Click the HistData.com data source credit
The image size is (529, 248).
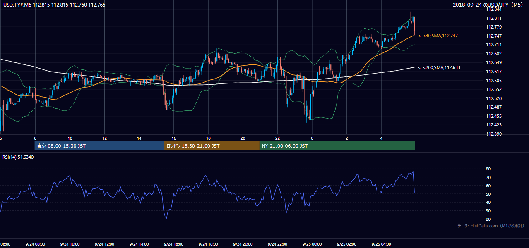pos(491,226)
